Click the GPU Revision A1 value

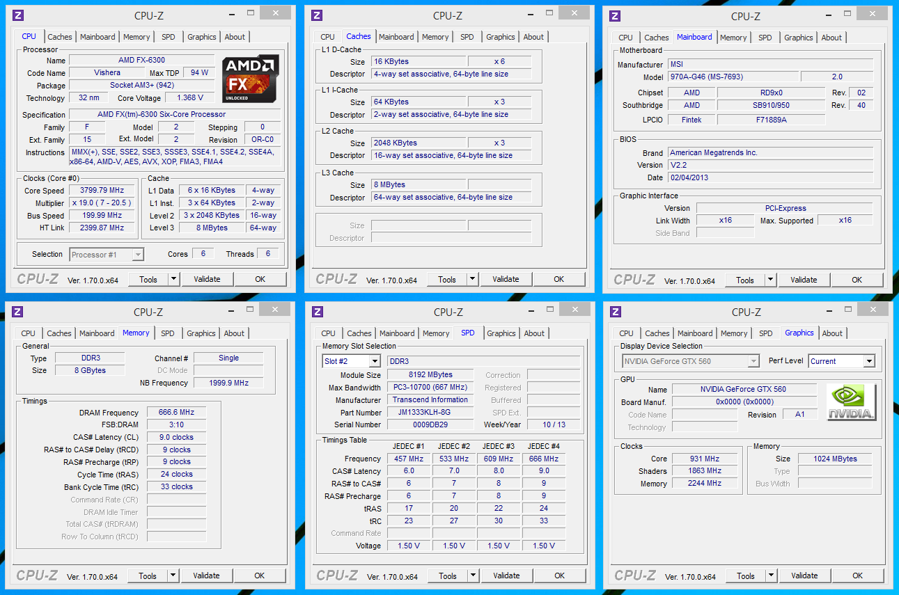click(799, 414)
